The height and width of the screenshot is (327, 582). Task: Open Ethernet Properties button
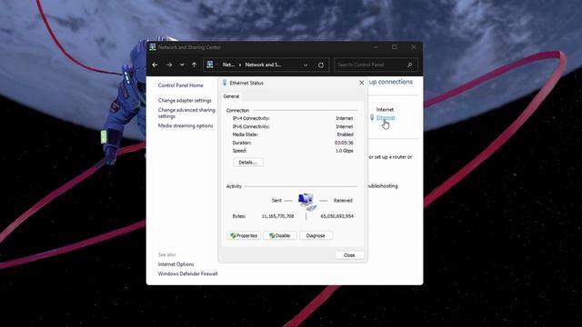pos(244,235)
